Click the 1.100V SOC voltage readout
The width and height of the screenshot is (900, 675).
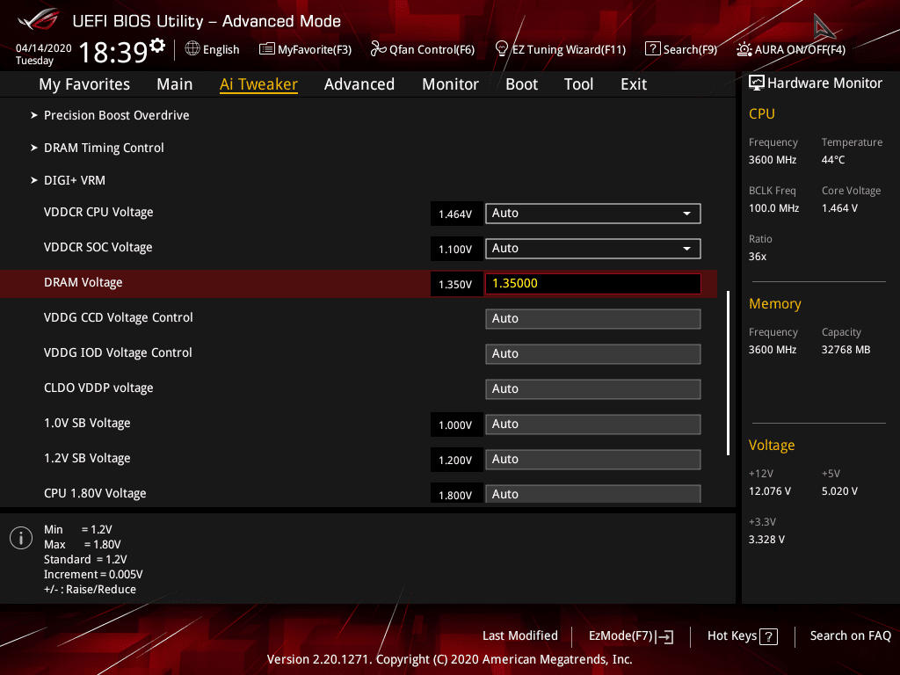tap(456, 249)
